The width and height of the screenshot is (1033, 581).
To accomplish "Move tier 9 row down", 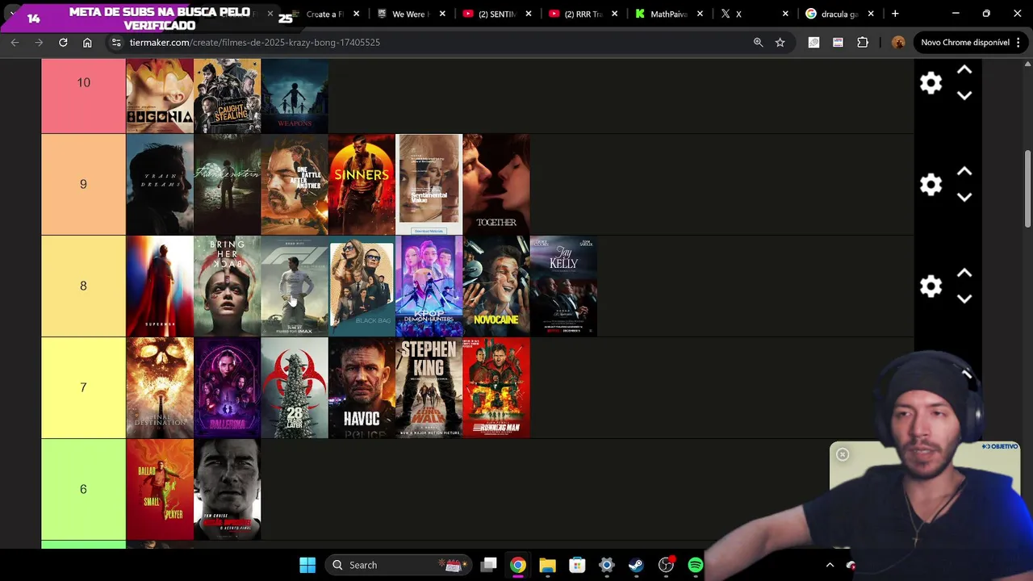I will pos(964,197).
